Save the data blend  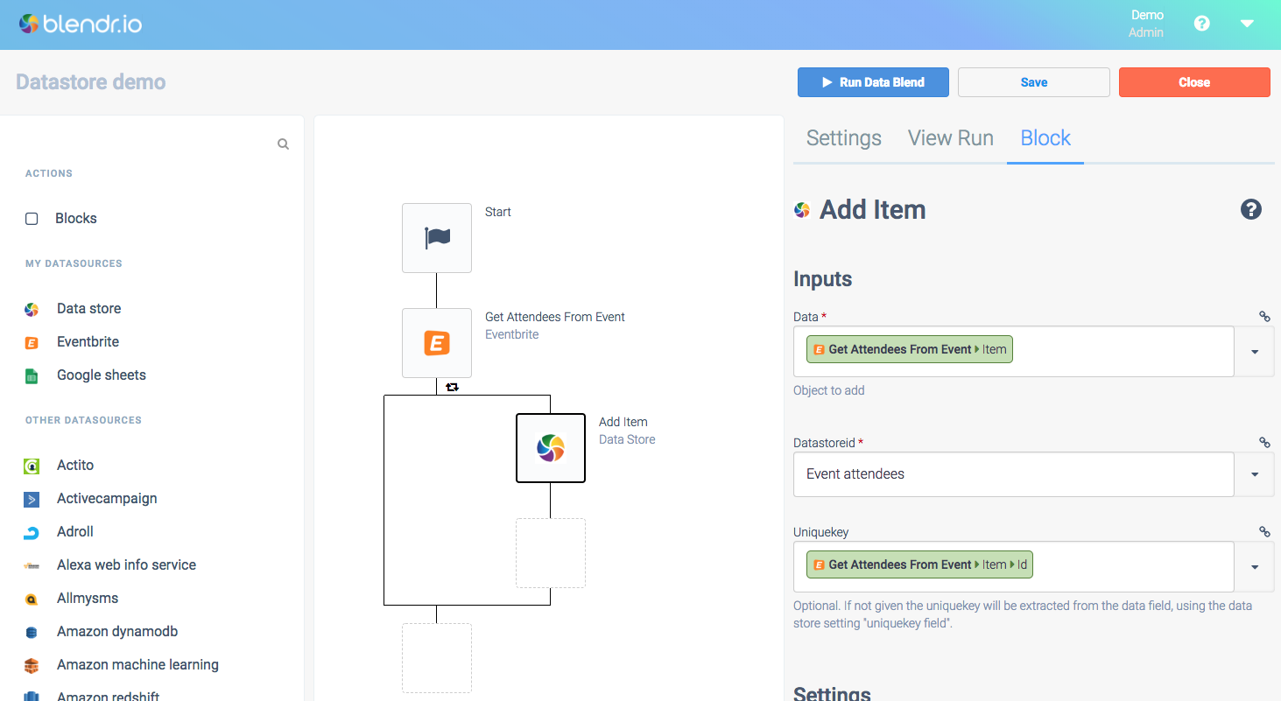[x=1034, y=82]
